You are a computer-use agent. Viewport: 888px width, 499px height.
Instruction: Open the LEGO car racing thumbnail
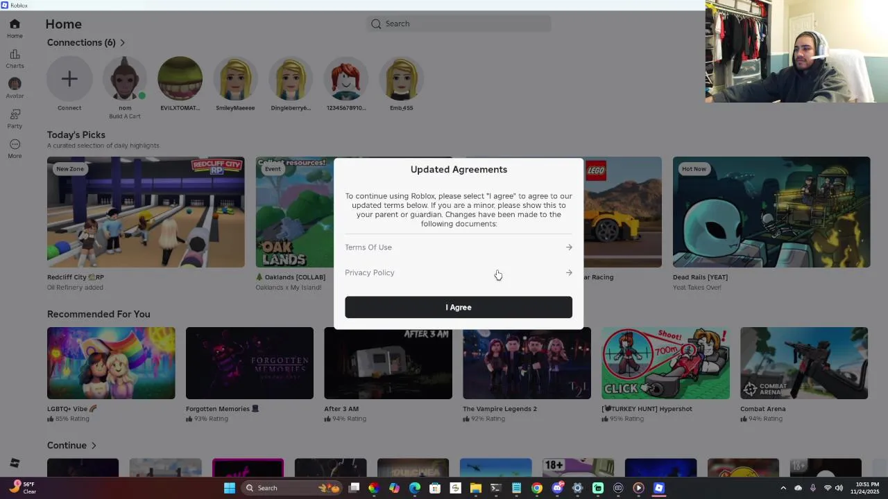pos(622,212)
